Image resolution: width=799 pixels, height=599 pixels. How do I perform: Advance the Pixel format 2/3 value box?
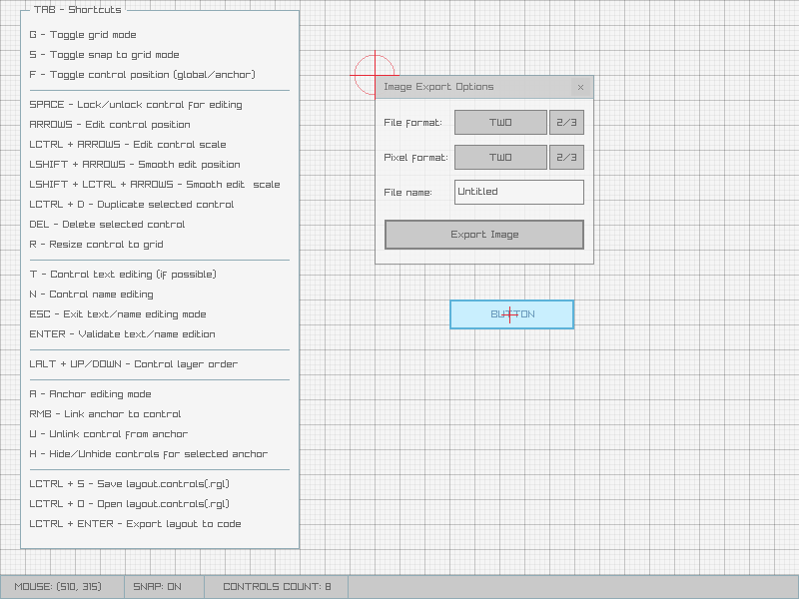click(x=565, y=157)
